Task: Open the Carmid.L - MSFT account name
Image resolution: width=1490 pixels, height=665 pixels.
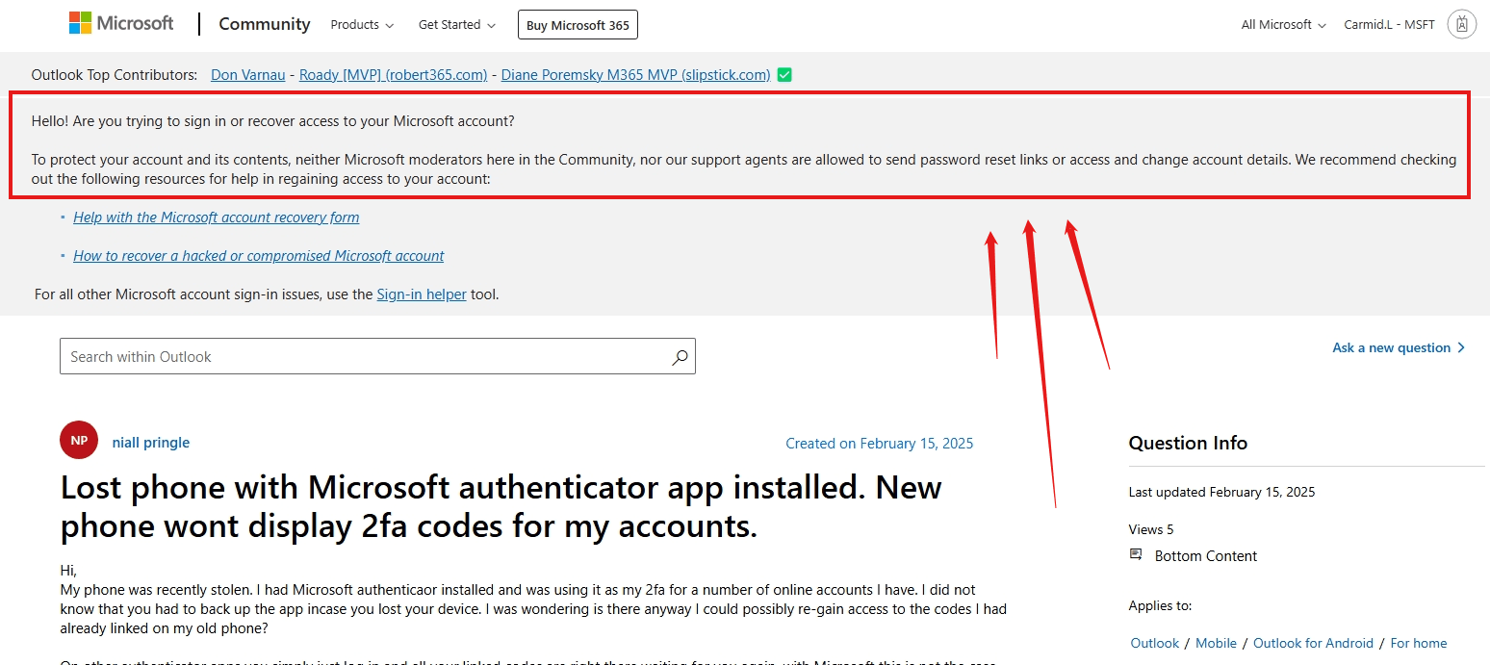Action: [1389, 25]
